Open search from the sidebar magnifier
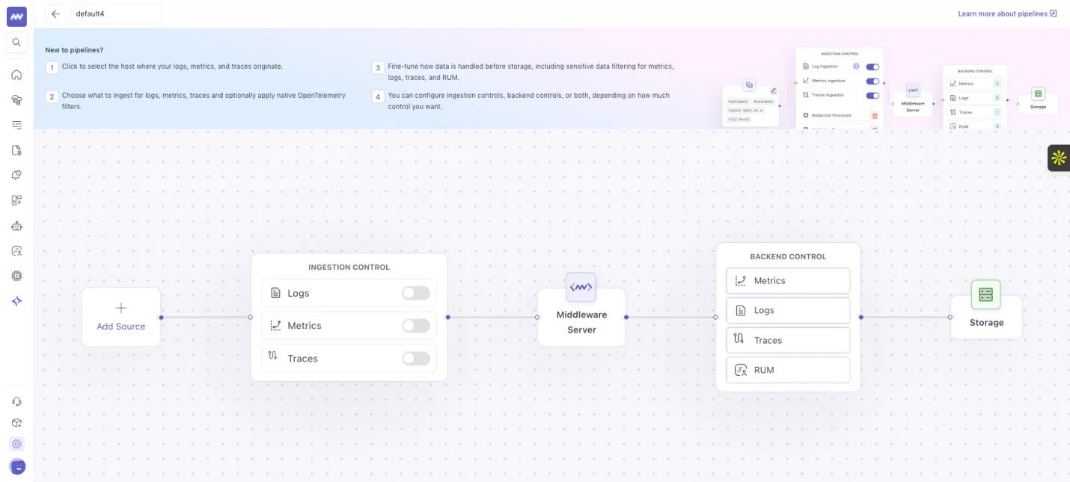Viewport: 1070px width, 482px height. click(x=16, y=43)
